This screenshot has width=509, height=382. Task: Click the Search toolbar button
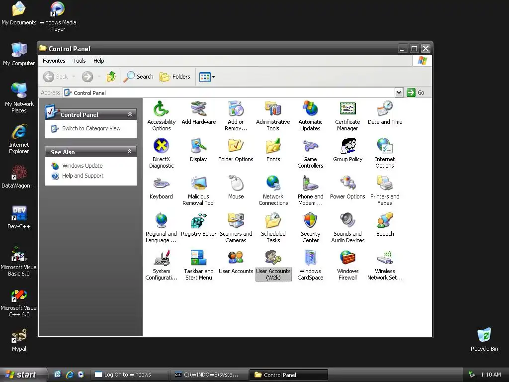[x=138, y=77]
